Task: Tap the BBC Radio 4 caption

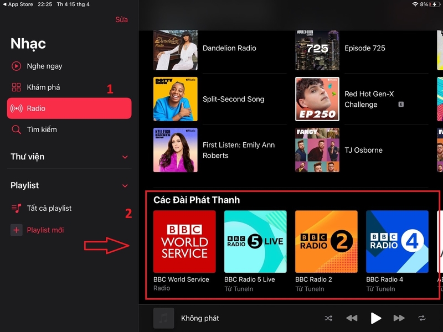Action: click(x=384, y=279)
